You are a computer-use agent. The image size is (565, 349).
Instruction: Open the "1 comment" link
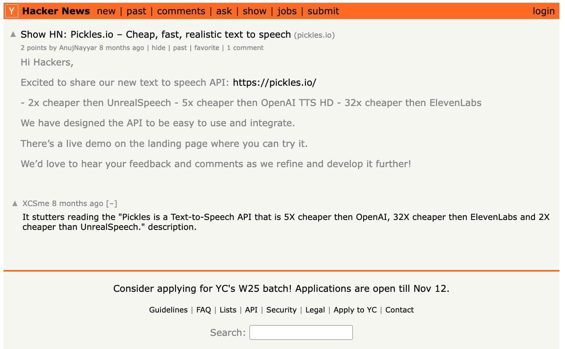(x=245, y=48)
